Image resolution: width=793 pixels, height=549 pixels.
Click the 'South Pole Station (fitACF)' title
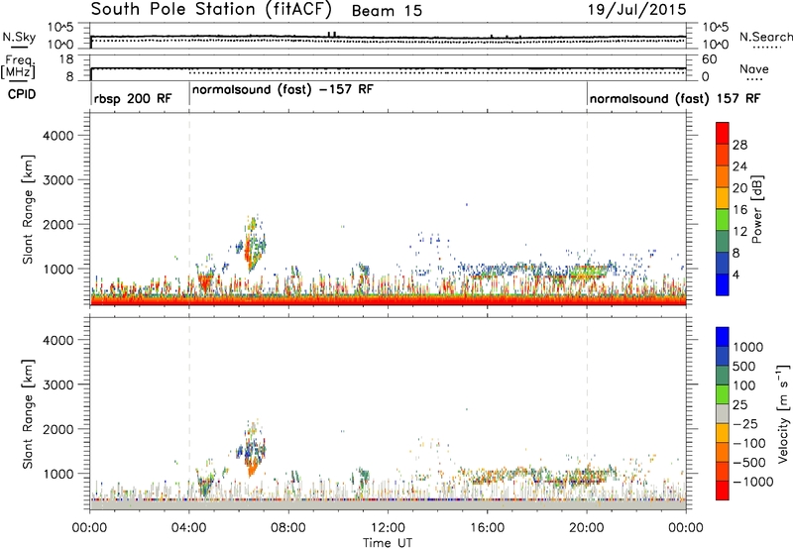point(211,10)
